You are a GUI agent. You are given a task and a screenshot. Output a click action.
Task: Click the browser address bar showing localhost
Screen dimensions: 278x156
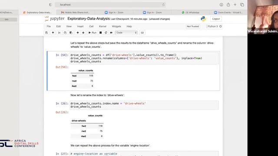pyautogui.click(x=110, y=5)
